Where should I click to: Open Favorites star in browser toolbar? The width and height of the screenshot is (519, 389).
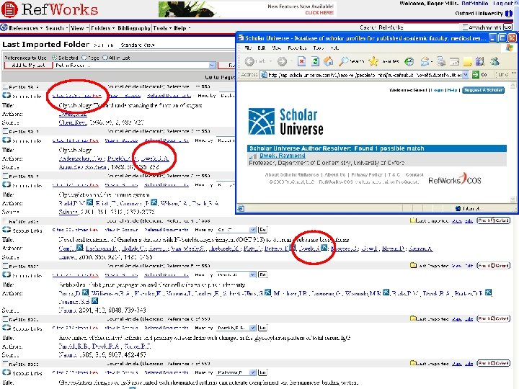(x=373, y=61)
